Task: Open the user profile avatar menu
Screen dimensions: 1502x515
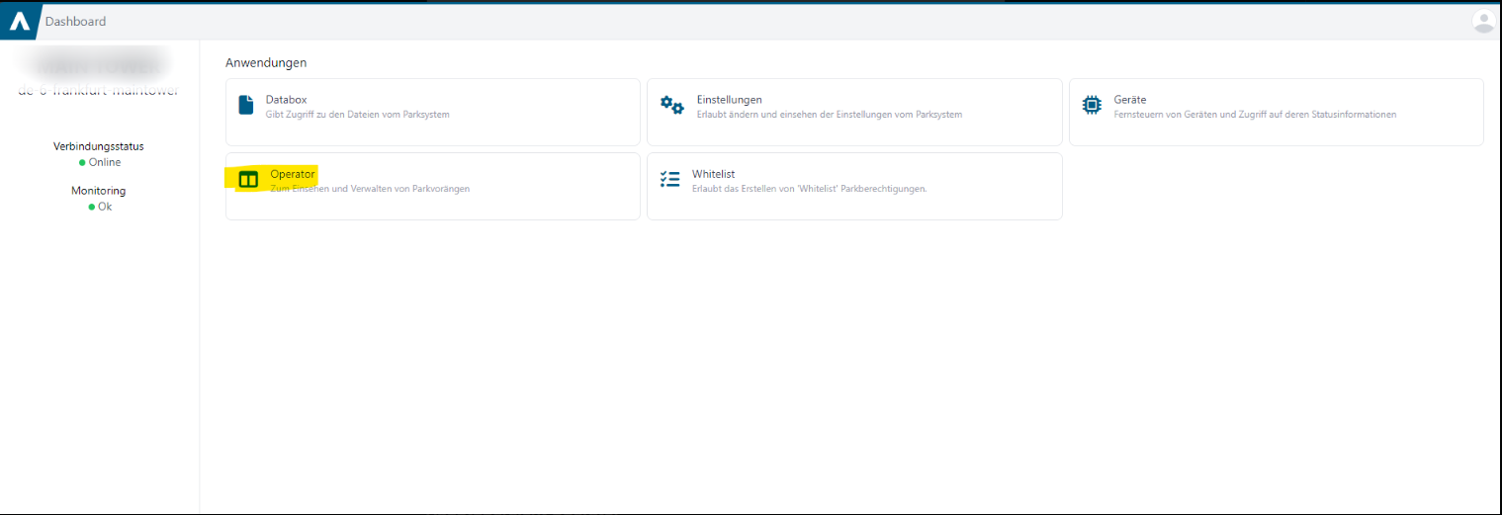Action: (1483, 21)
